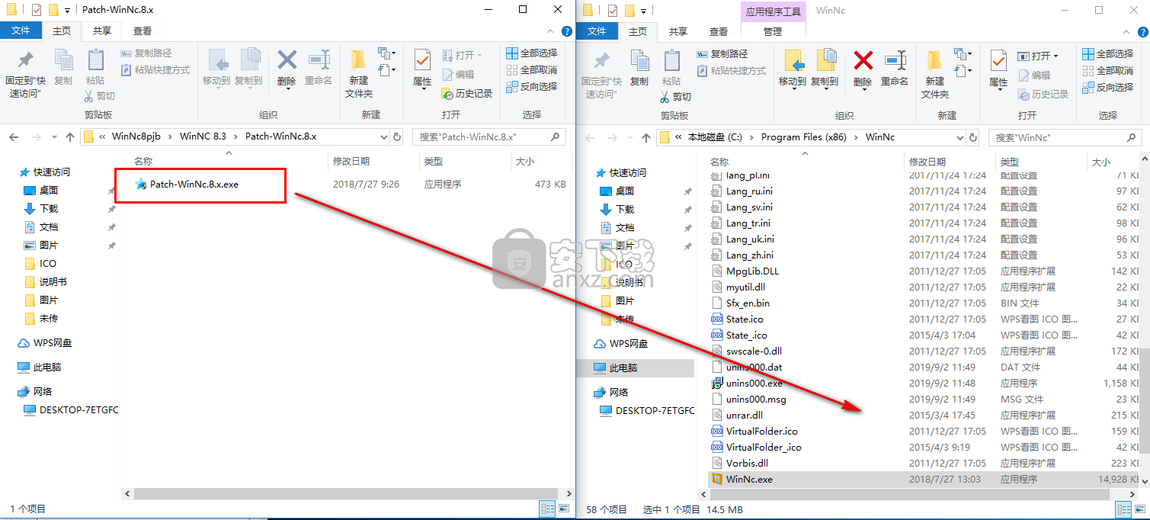Click Paste icon in Patch-WinNc.8.x window
Screen dimensions: 1150x520
(x=95, y=60)
